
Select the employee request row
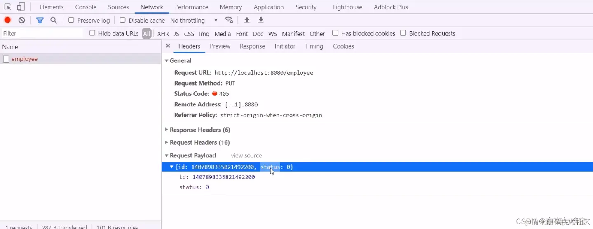pyautogui.click(x=80, y=59)
